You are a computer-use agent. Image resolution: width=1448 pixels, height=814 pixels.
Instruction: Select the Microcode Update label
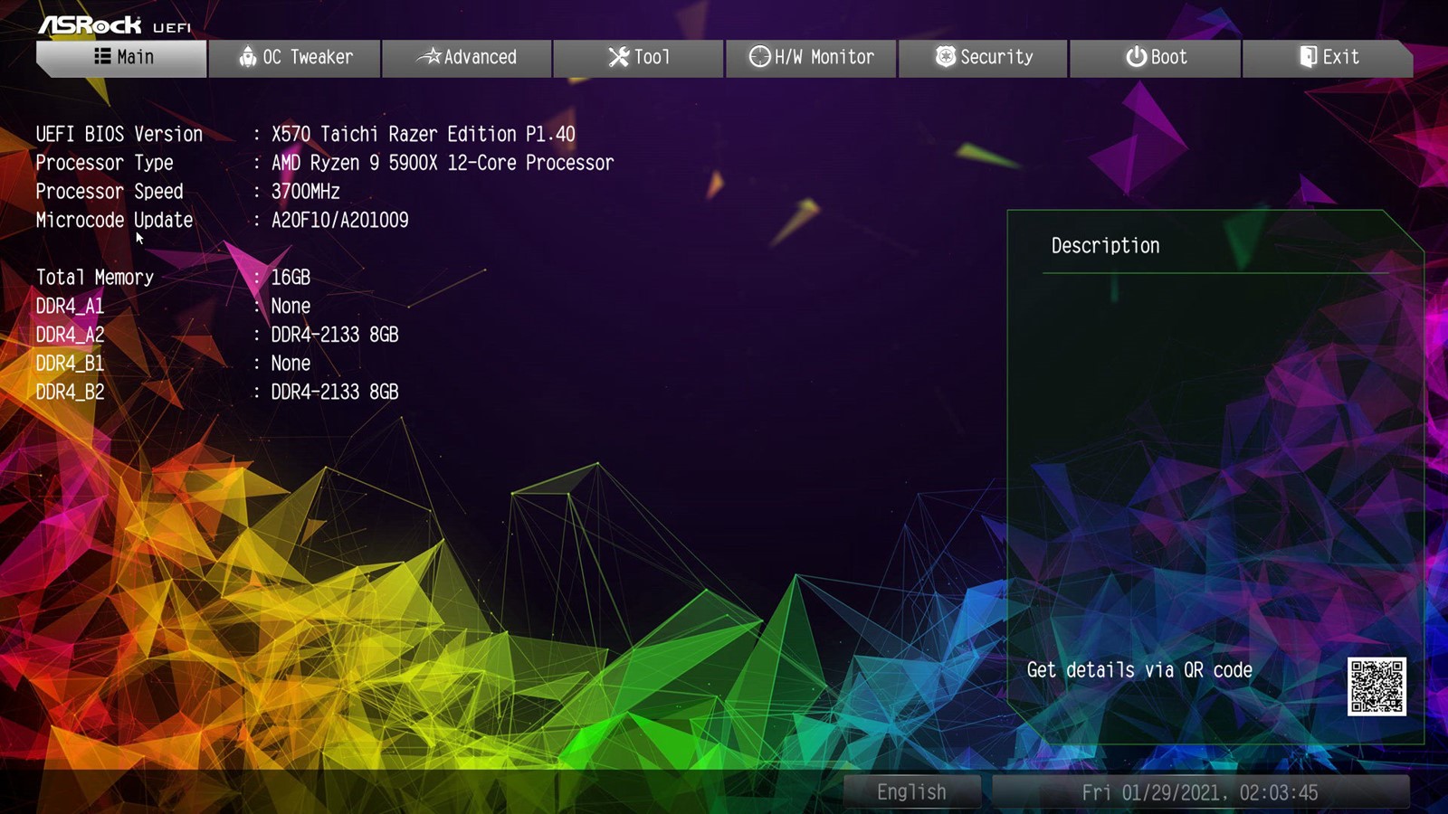click(x=114, y=220)
